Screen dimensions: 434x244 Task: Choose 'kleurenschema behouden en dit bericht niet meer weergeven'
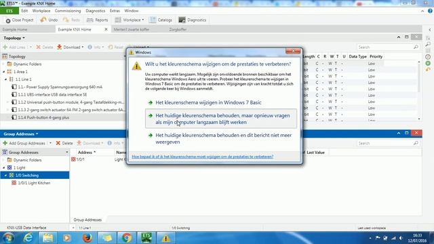click(221, 138)
